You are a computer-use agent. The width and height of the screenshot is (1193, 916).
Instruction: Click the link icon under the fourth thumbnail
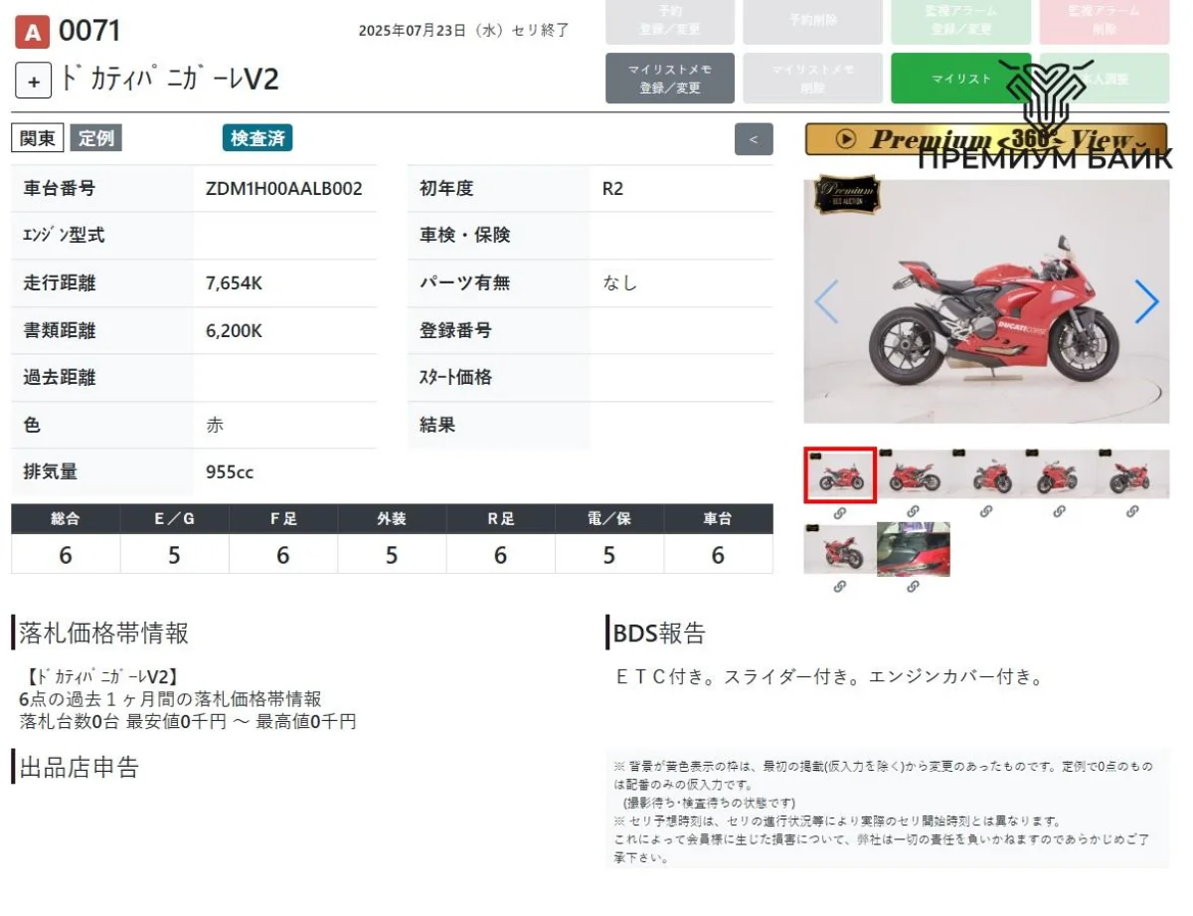click(x=1060, y=511)
